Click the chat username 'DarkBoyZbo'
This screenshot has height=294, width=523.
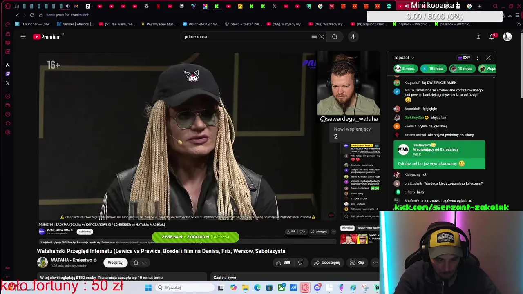pyautogui.click(x=414, y=118)
